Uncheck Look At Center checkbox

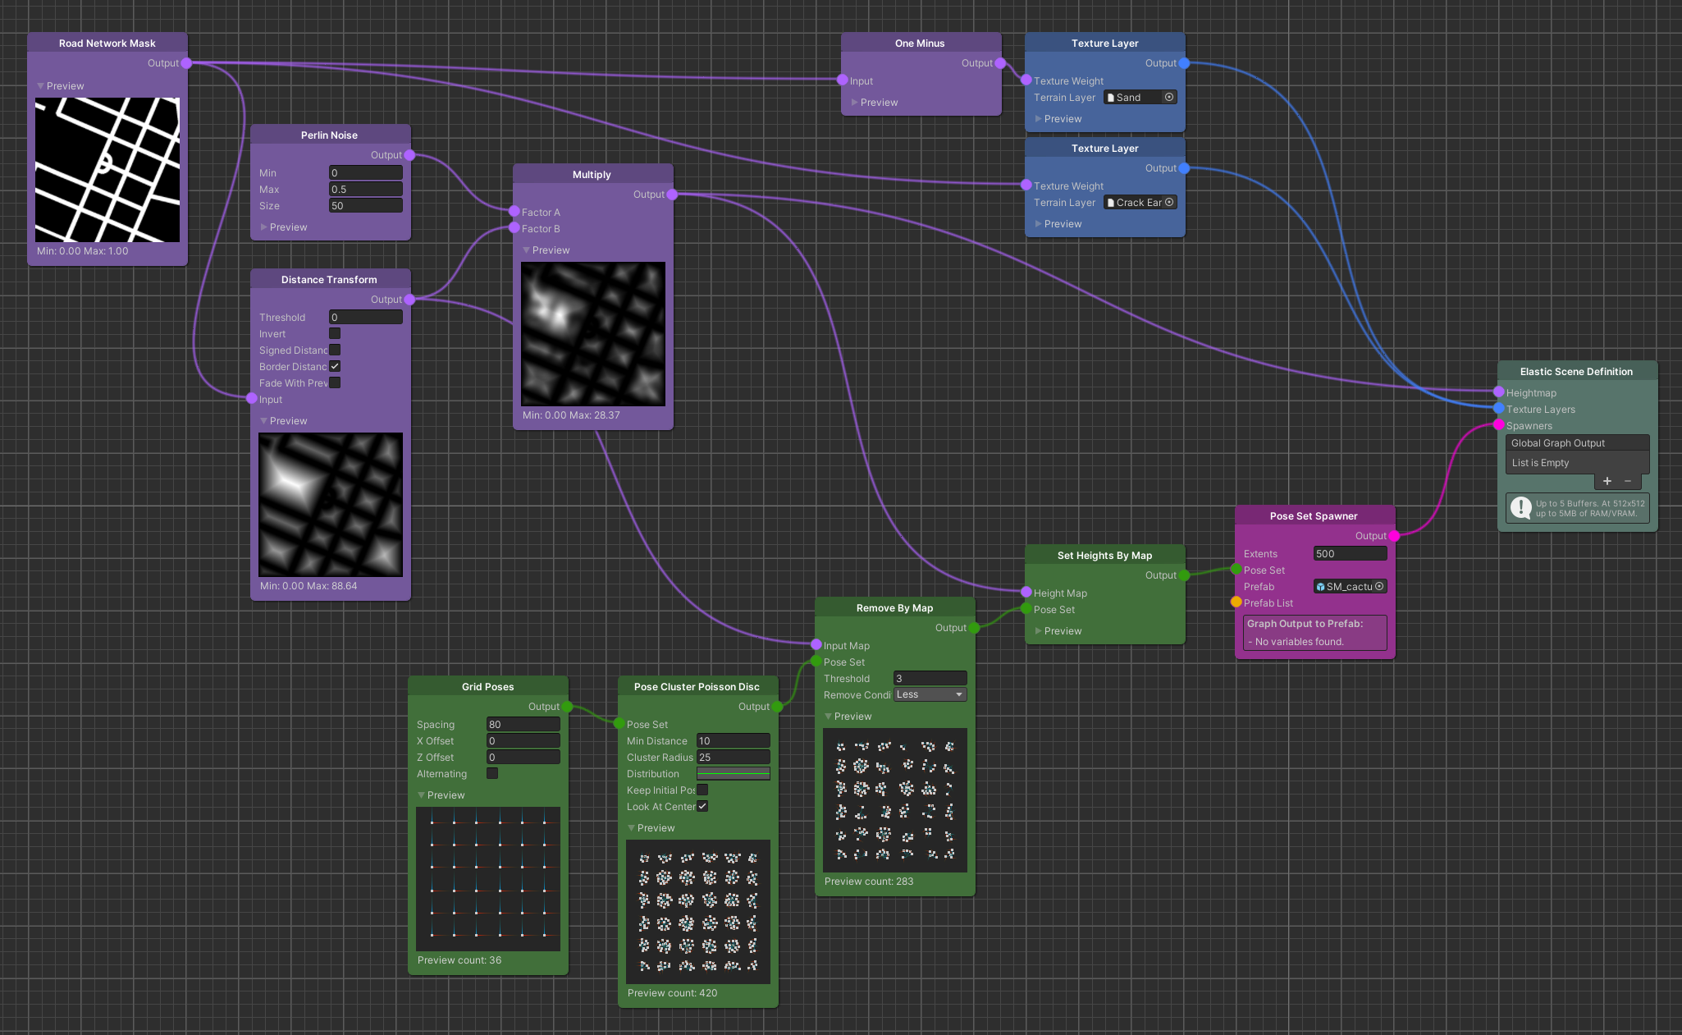coord(702,806)
